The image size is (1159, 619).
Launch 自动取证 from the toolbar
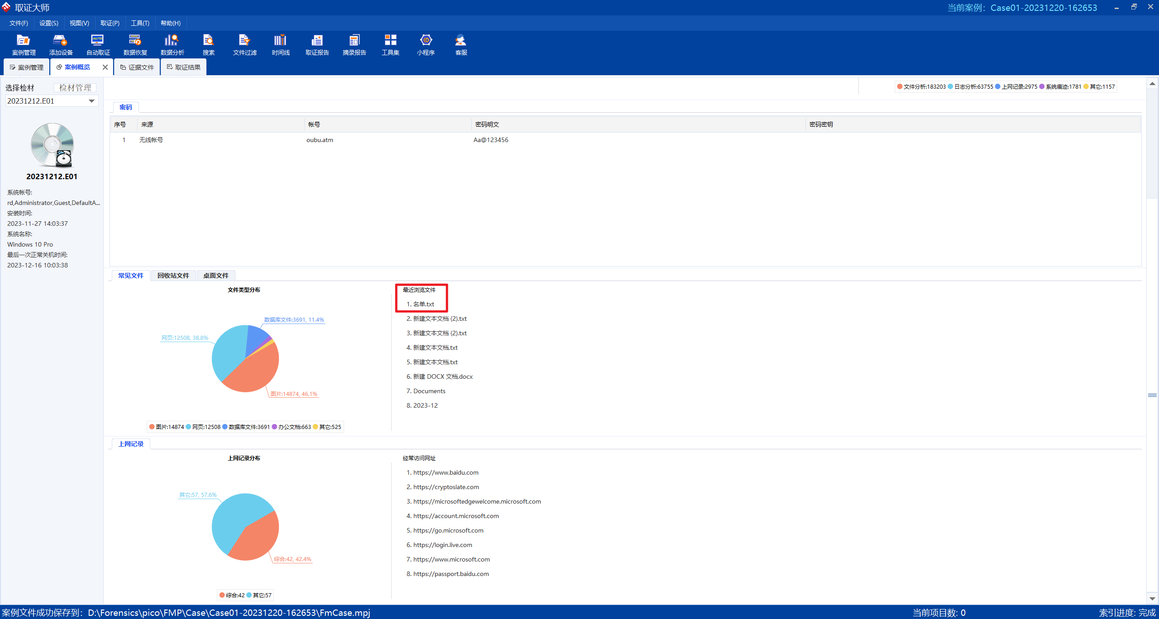coord(98,45)
